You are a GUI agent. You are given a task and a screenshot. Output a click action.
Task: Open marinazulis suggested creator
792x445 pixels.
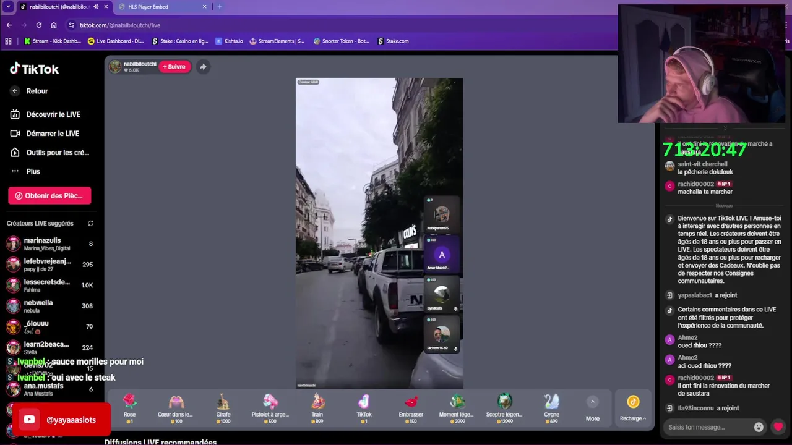tap(49, 244)
